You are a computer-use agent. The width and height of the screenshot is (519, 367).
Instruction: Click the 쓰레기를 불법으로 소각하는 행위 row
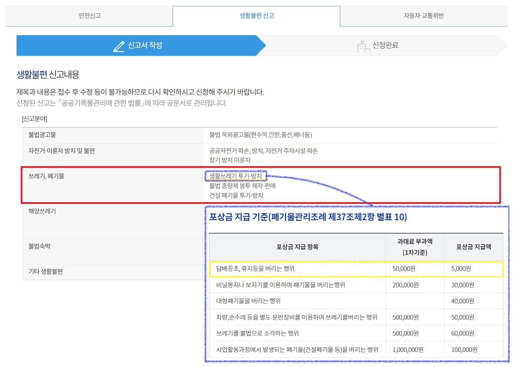[x=356, y=333]
